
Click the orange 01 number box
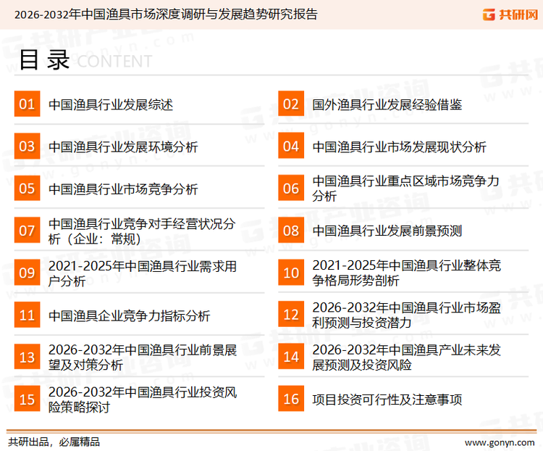27,104
